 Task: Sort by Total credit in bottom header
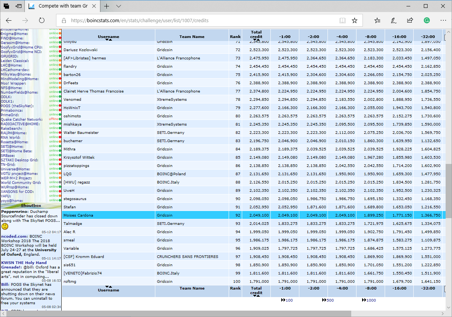pos(256,296)
